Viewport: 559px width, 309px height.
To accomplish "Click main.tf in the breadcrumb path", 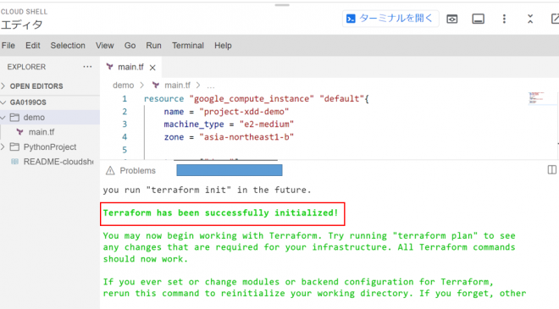I will [x=177, y=86].
